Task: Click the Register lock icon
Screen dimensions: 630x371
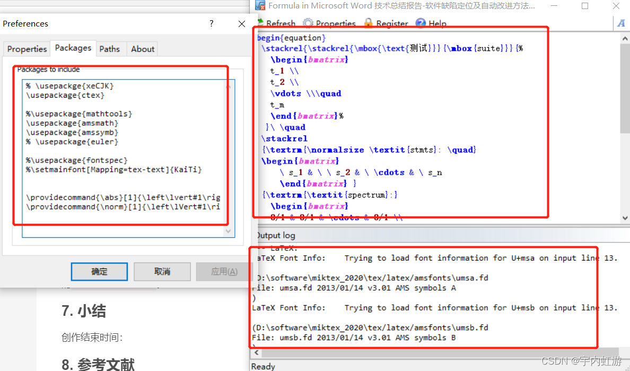Action: tap(369, 23)
